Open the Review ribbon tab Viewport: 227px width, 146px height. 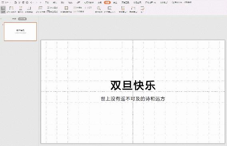pos(100,2)
